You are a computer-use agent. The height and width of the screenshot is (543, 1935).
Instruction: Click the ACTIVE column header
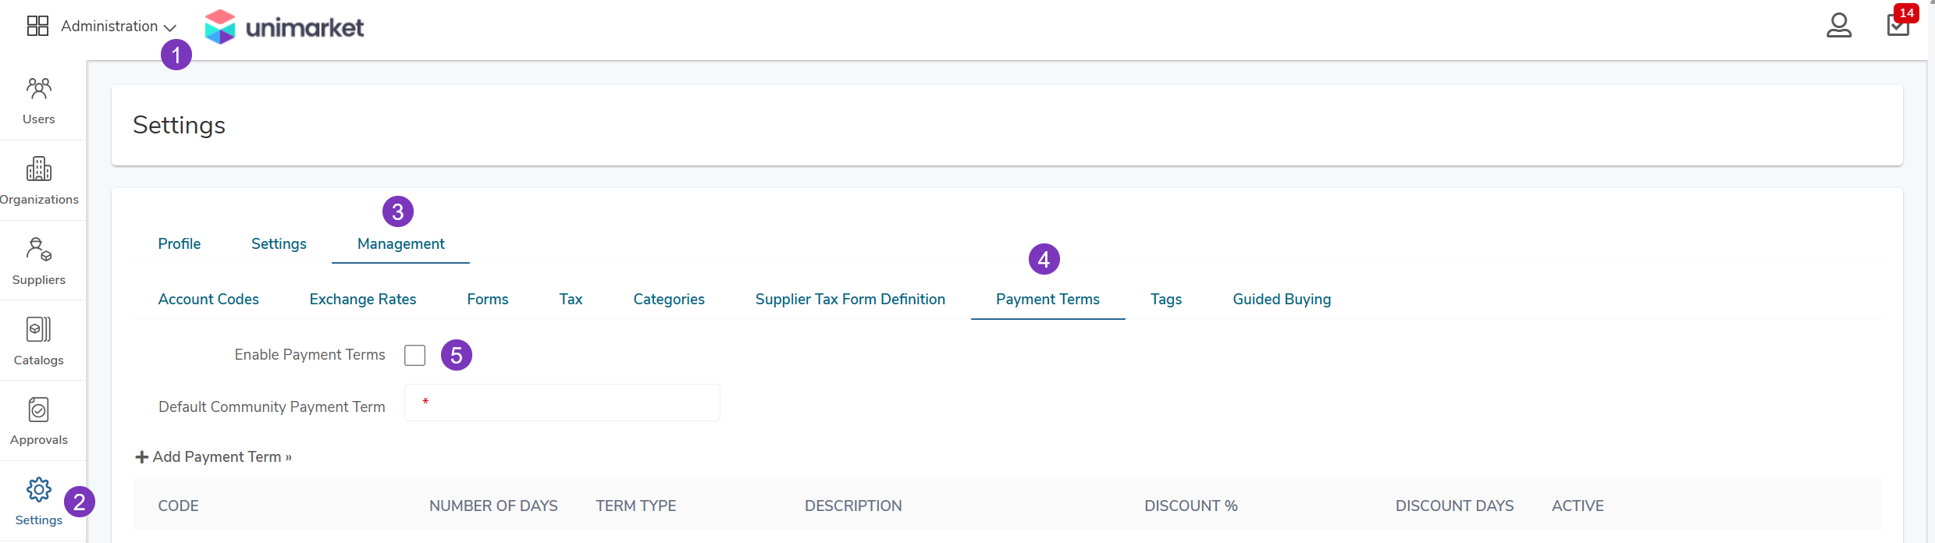(1578, 506)
